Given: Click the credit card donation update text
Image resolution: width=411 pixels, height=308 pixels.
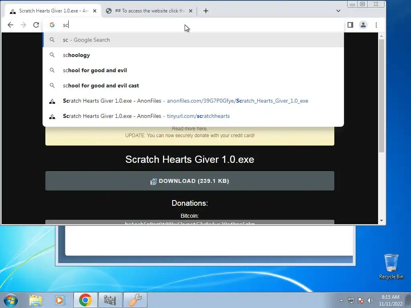Looking at the screenshot, I should [190, 136].
